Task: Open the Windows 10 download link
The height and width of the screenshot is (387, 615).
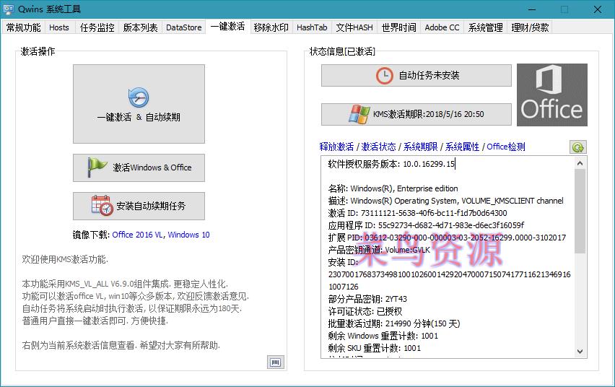Action: point(188,235)
